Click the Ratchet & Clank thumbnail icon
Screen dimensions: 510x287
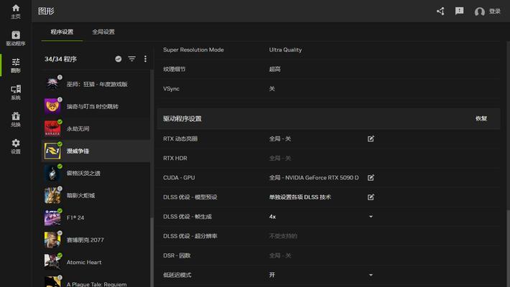(x=52, y=106)
